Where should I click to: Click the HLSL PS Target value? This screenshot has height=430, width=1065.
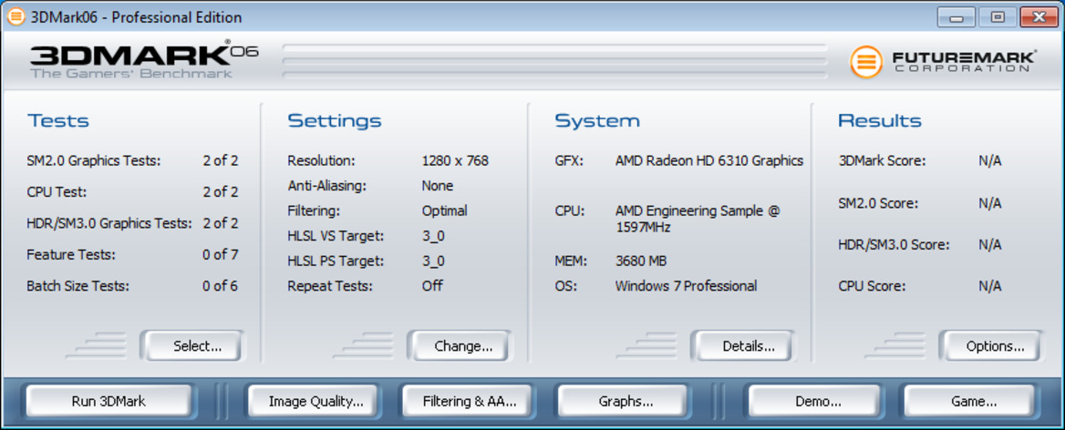[x=433, y=261]
